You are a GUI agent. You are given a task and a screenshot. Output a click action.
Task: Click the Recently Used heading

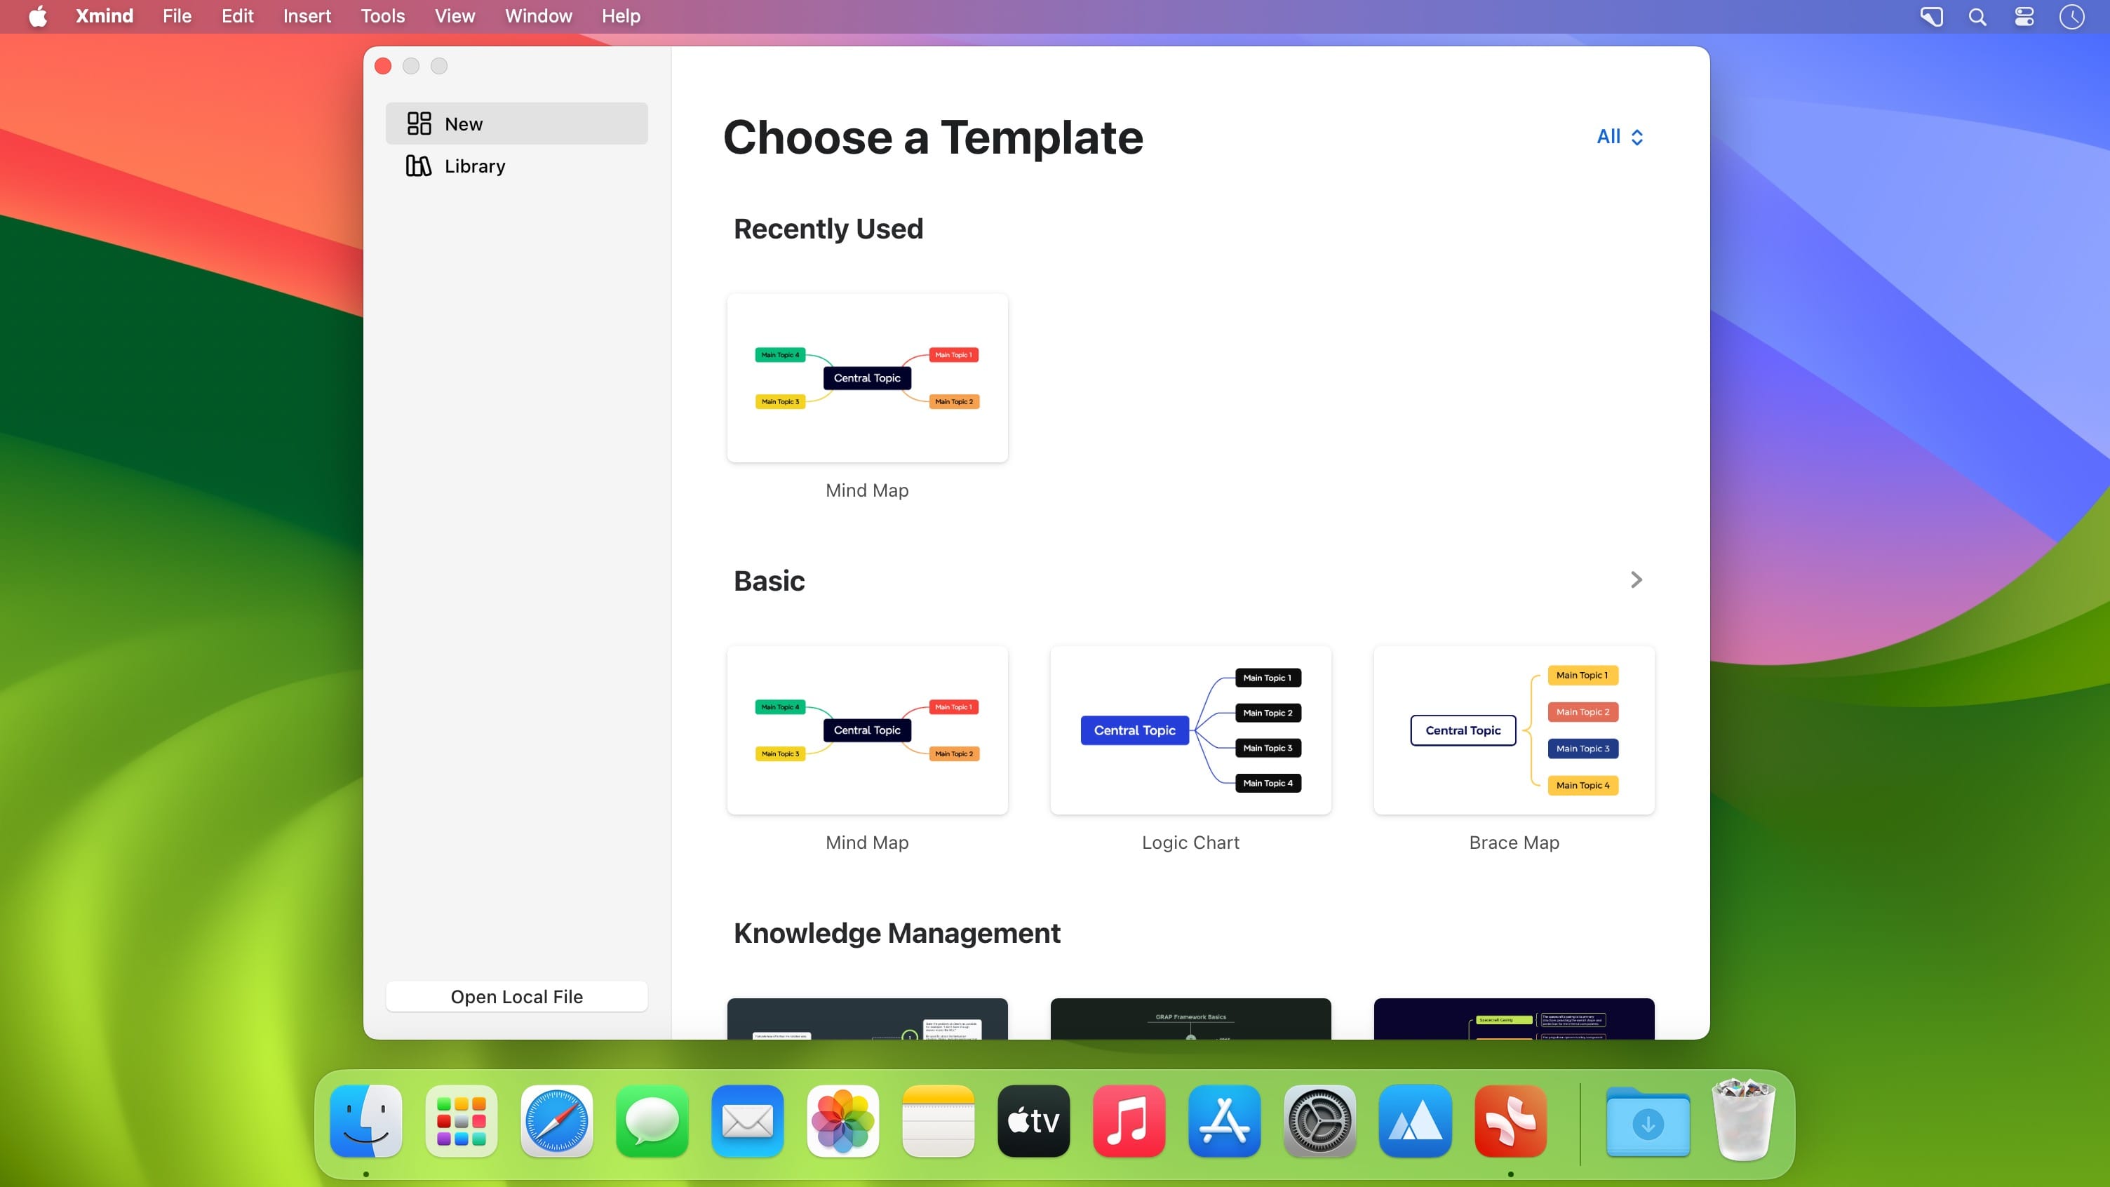click(828, 229)
